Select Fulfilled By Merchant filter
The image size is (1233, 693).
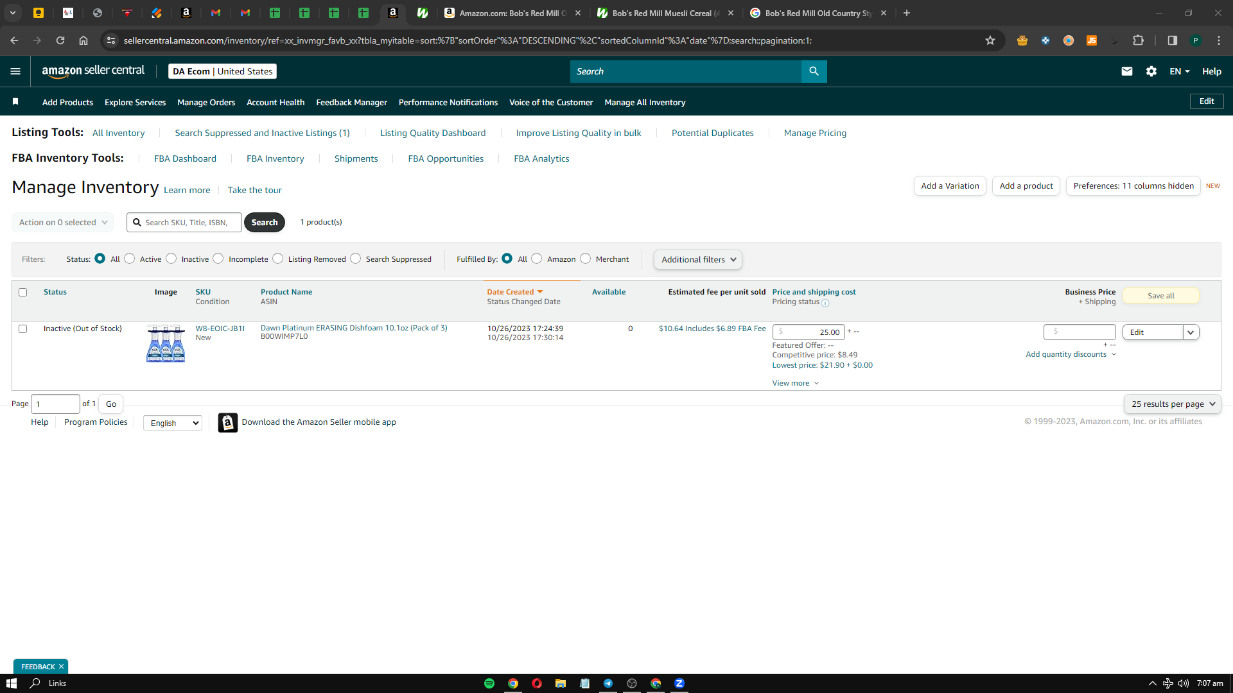click(586, 259)
